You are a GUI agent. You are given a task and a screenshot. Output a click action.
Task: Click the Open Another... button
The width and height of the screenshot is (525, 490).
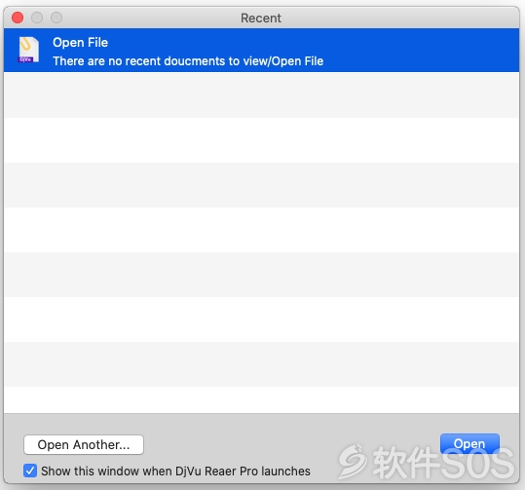[x=84, y=445]
